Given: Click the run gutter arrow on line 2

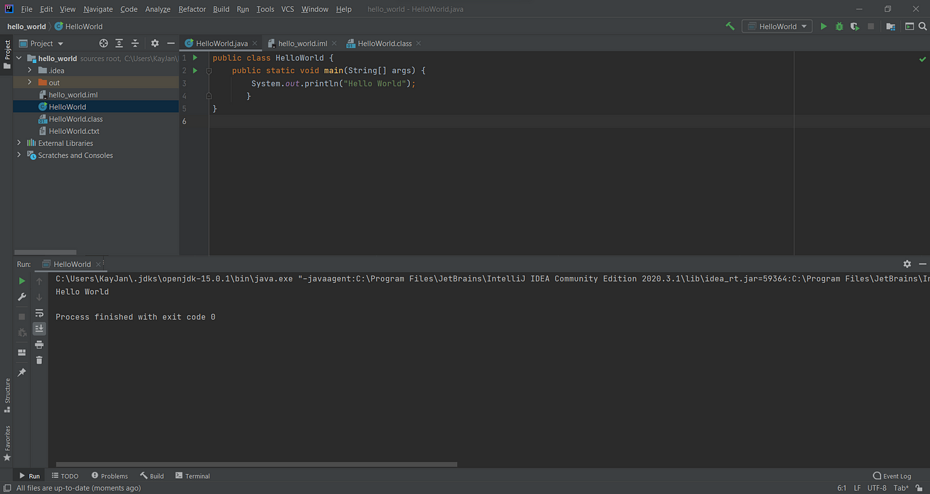Looking at the screenshot, I should click(x=195, y=70).
